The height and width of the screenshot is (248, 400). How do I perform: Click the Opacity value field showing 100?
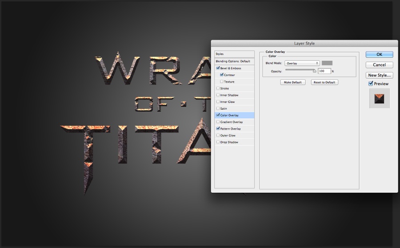pyautogui.click(x=324, y=71)
